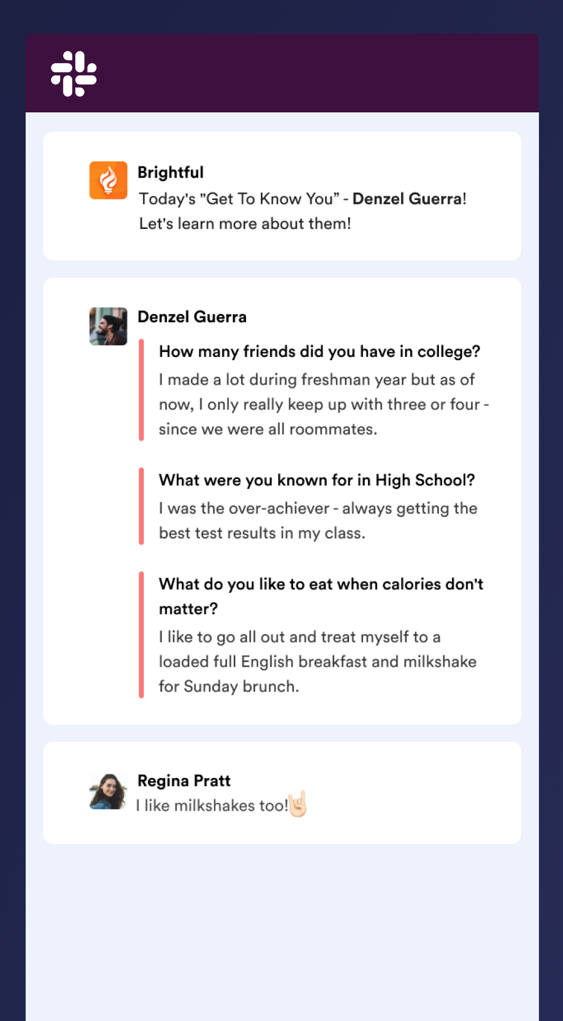Open Regina Pratt's profile avatar
This screenshot has height=1021, width=563.
[x=108, y=791]
